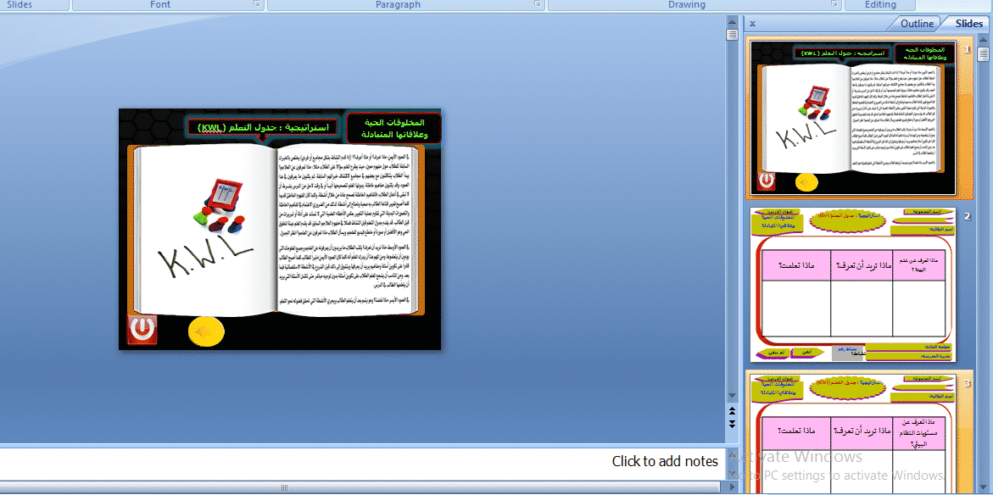Click the Editing group label
993x495 pixels.
880,4
